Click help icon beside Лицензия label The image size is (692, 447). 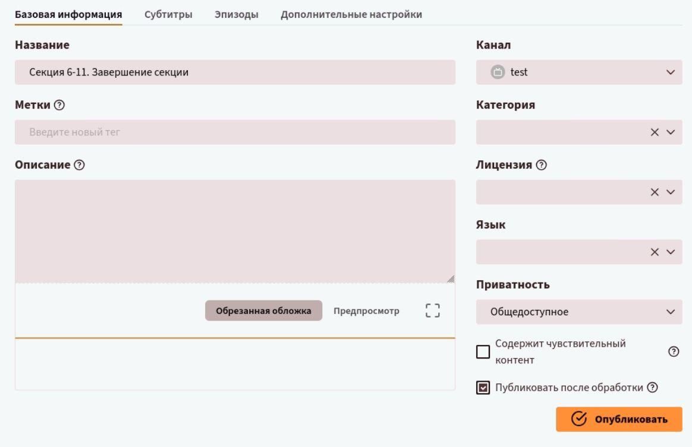tap(541, 165)
